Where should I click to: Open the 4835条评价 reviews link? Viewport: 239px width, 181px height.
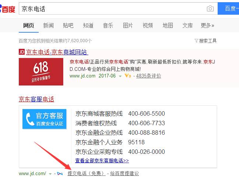pyautogui.click(x=148, y=76)
